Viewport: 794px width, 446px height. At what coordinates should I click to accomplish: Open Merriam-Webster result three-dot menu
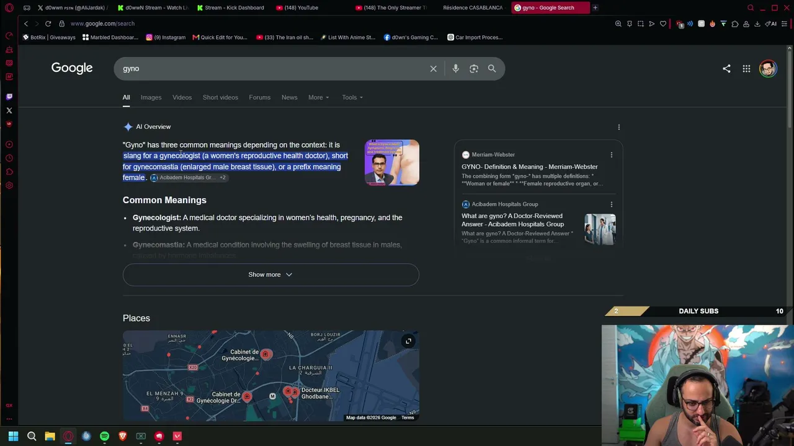click(x=611, y=155)
